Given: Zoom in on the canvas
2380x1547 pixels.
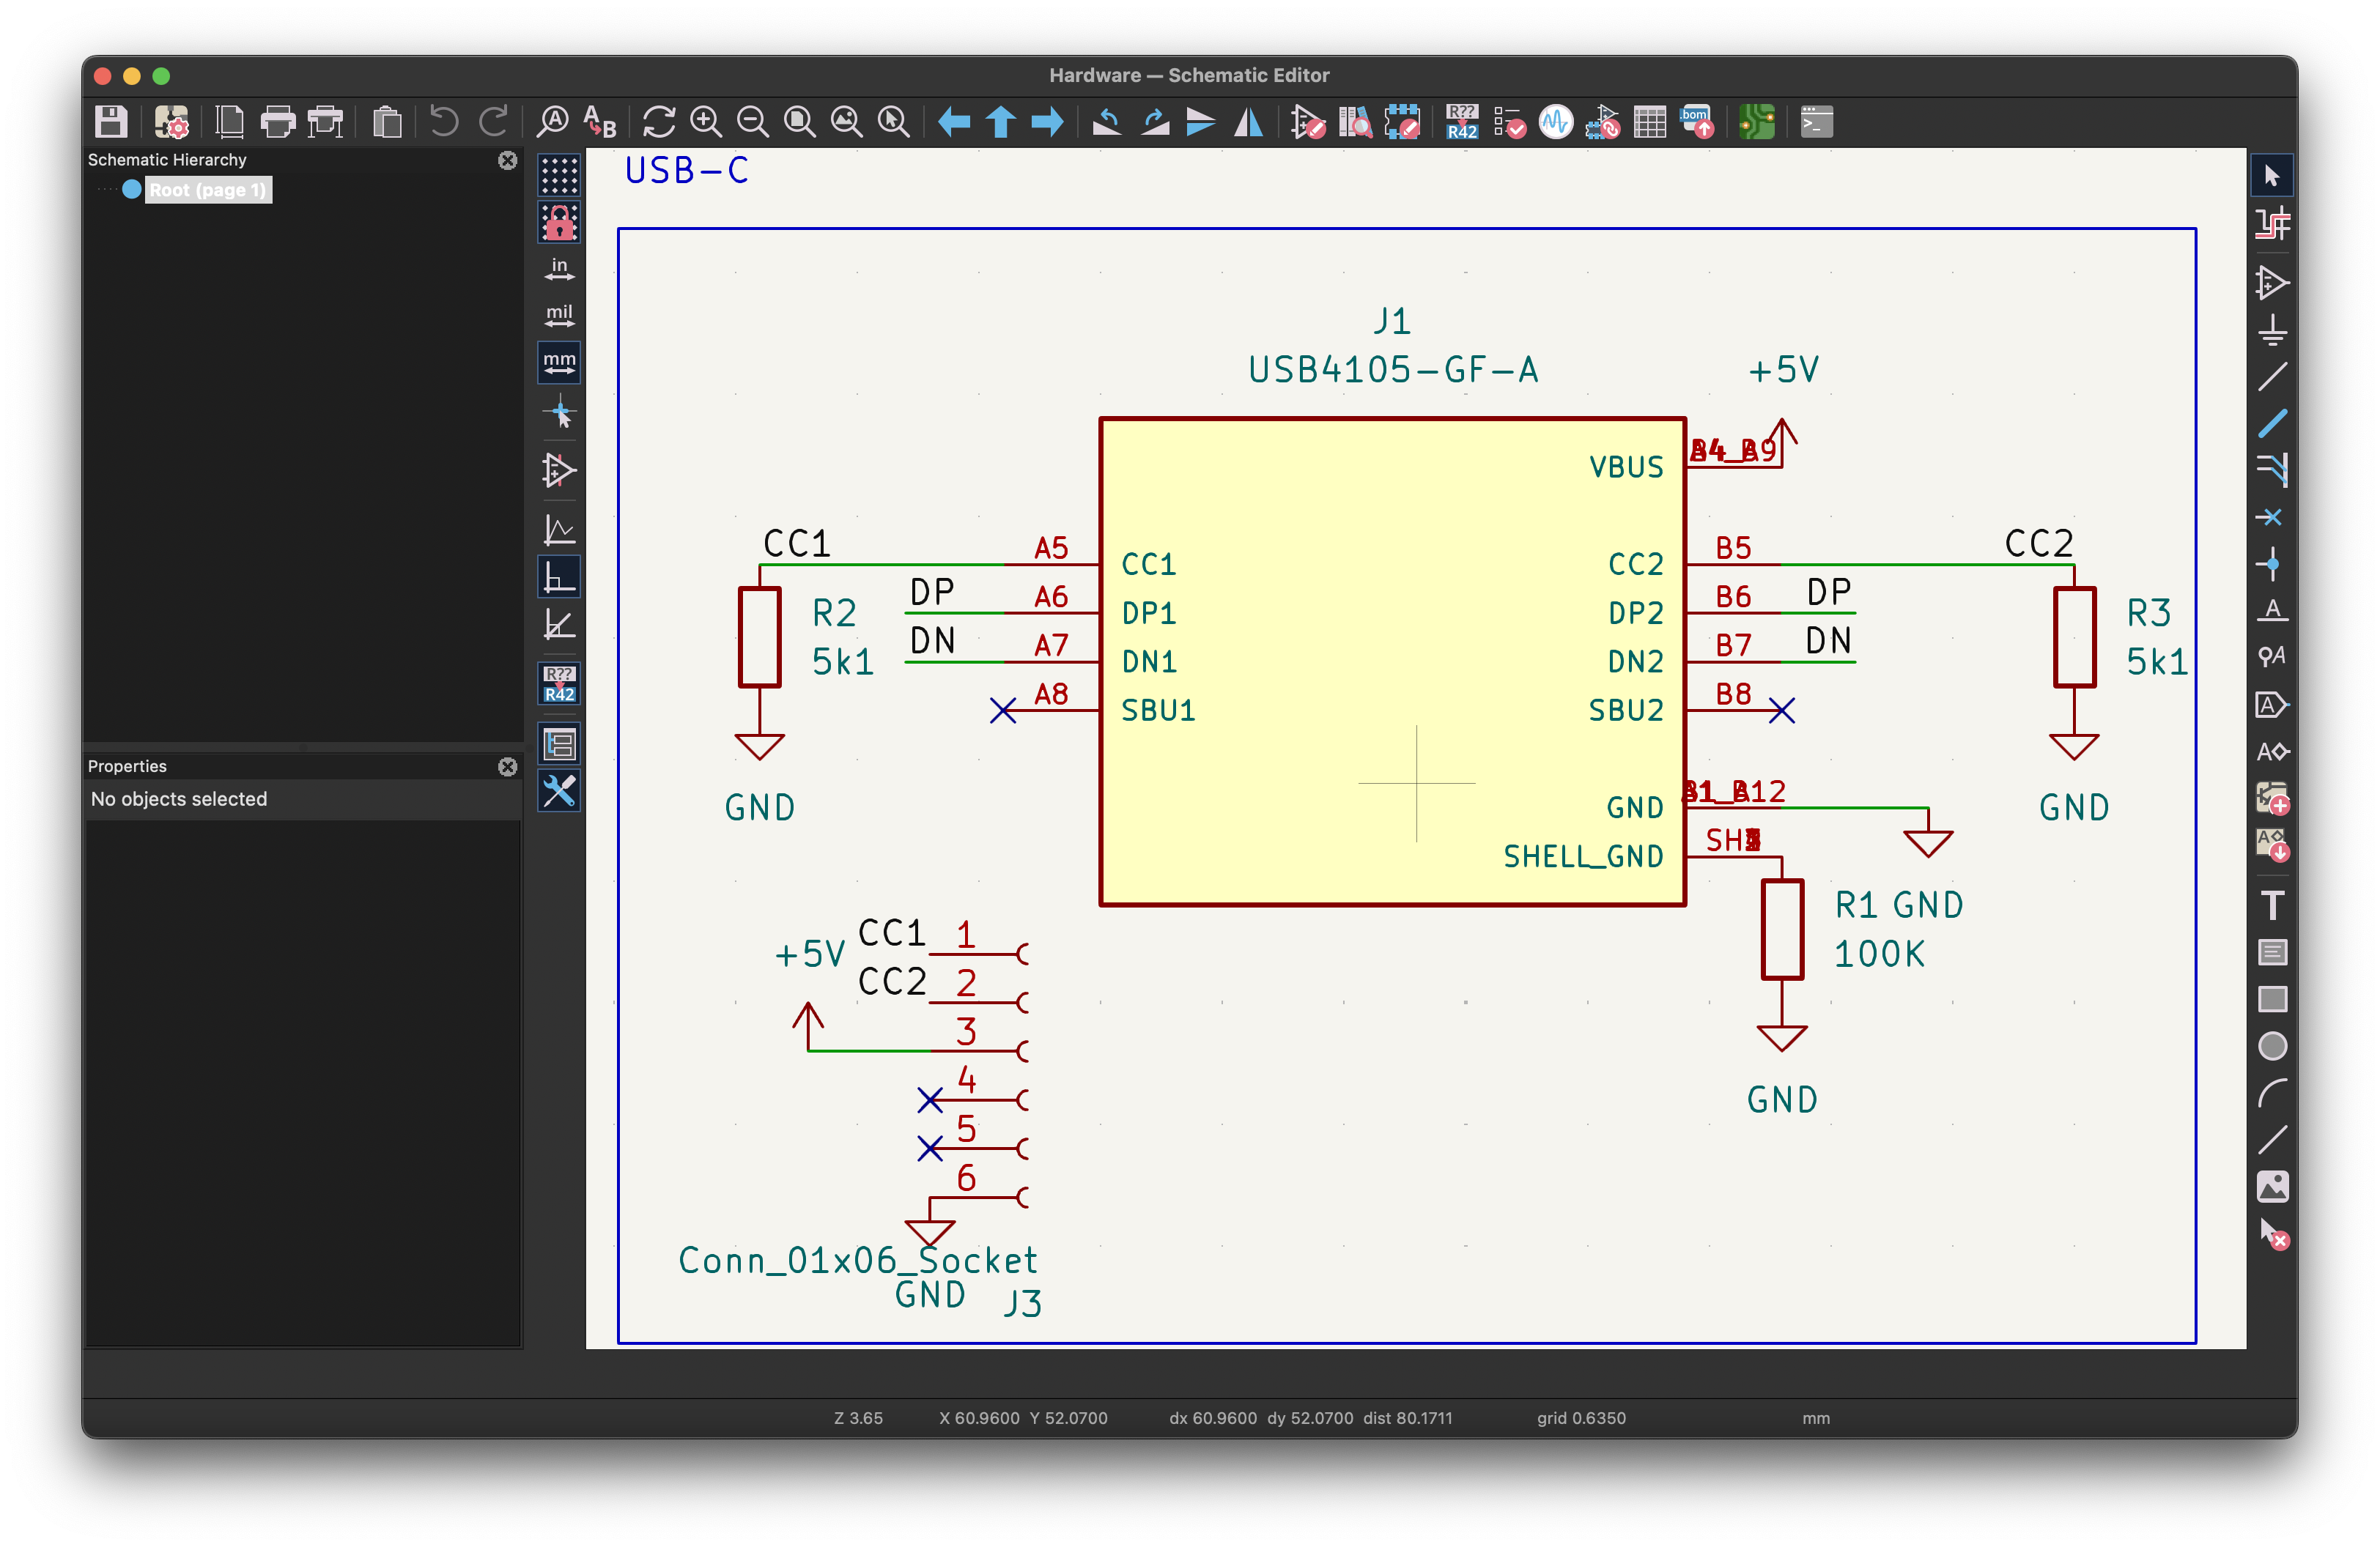Looking at the screenshot, I should coord(706,122).
